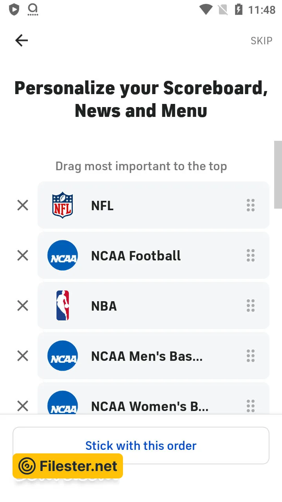Tap the back arrow icon
282x502 pixels.
tap(22, 40)
